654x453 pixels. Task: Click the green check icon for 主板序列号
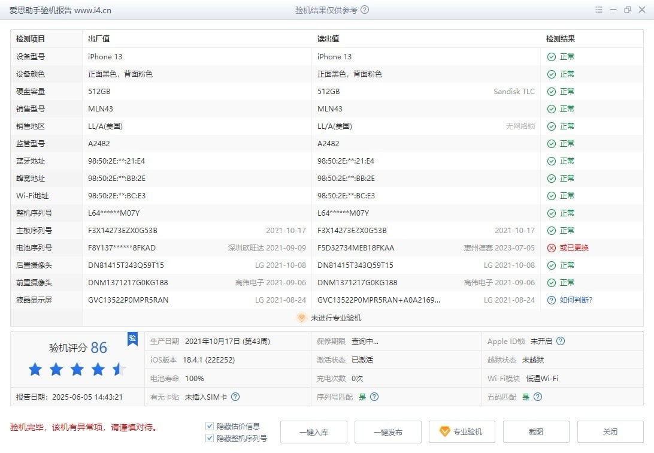pos(552,231)
